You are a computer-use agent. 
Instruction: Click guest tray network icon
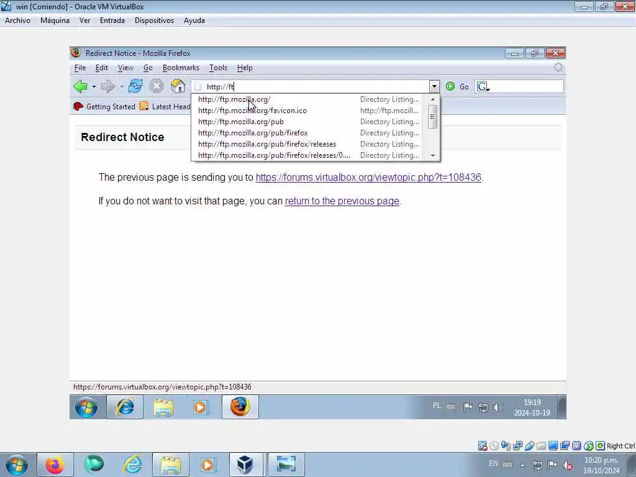[x=483, y=407]
